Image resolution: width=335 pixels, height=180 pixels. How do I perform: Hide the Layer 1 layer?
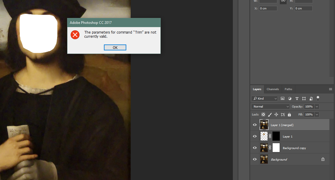coord(255,136)
